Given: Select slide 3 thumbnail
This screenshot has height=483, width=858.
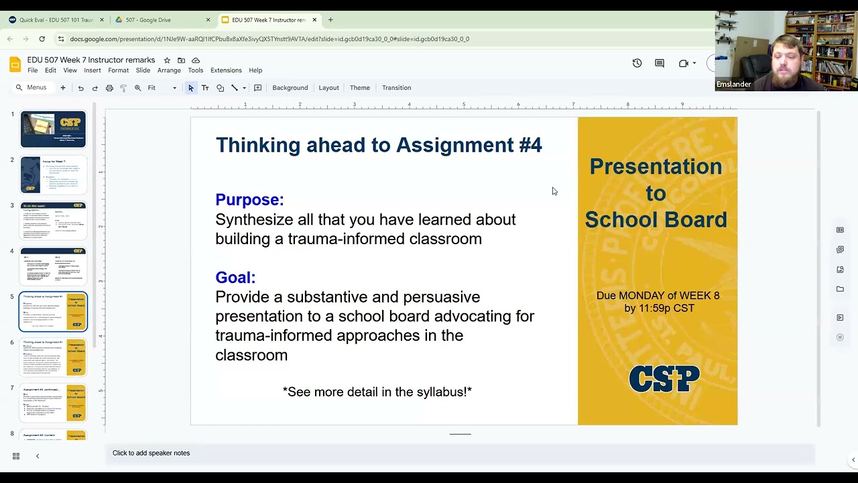Looking at the screenshot, I should point(53,220).
